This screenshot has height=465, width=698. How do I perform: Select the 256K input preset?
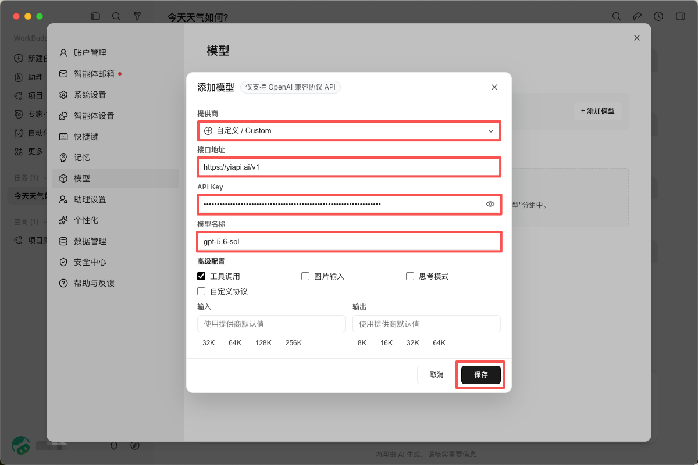click(x=294, y=343)
